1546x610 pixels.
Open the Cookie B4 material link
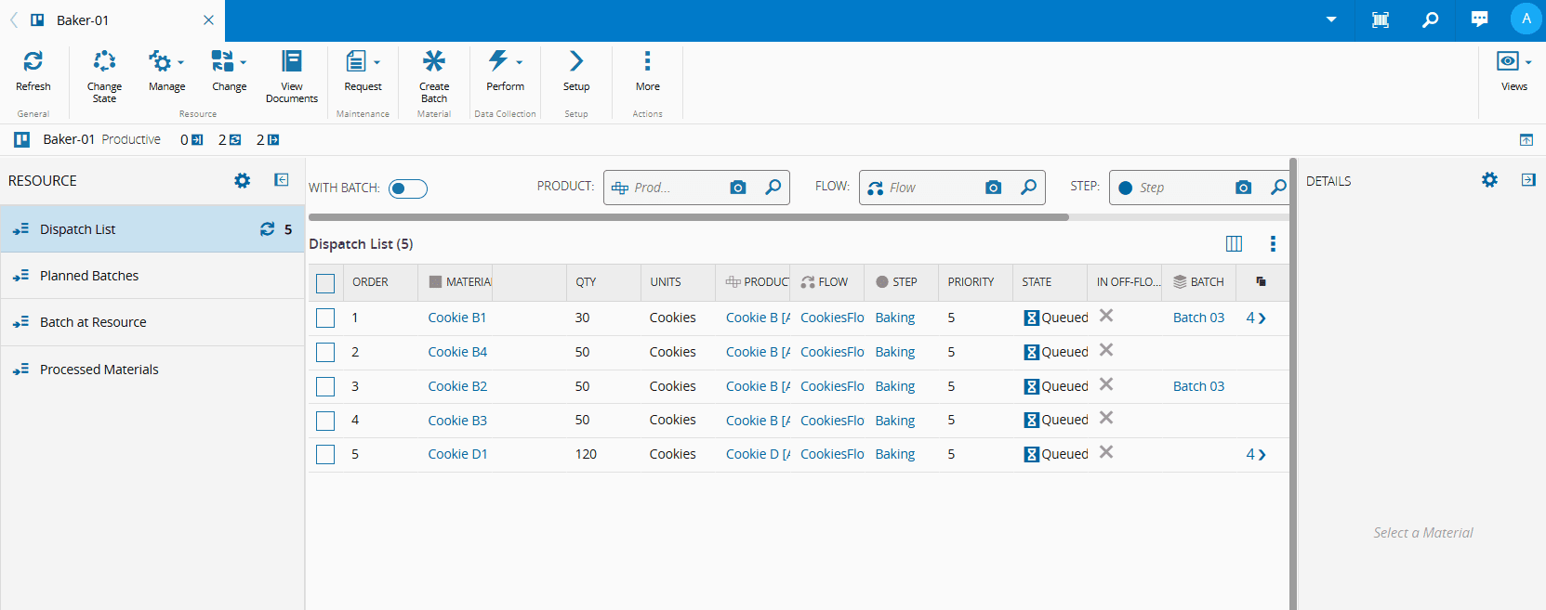457,352
